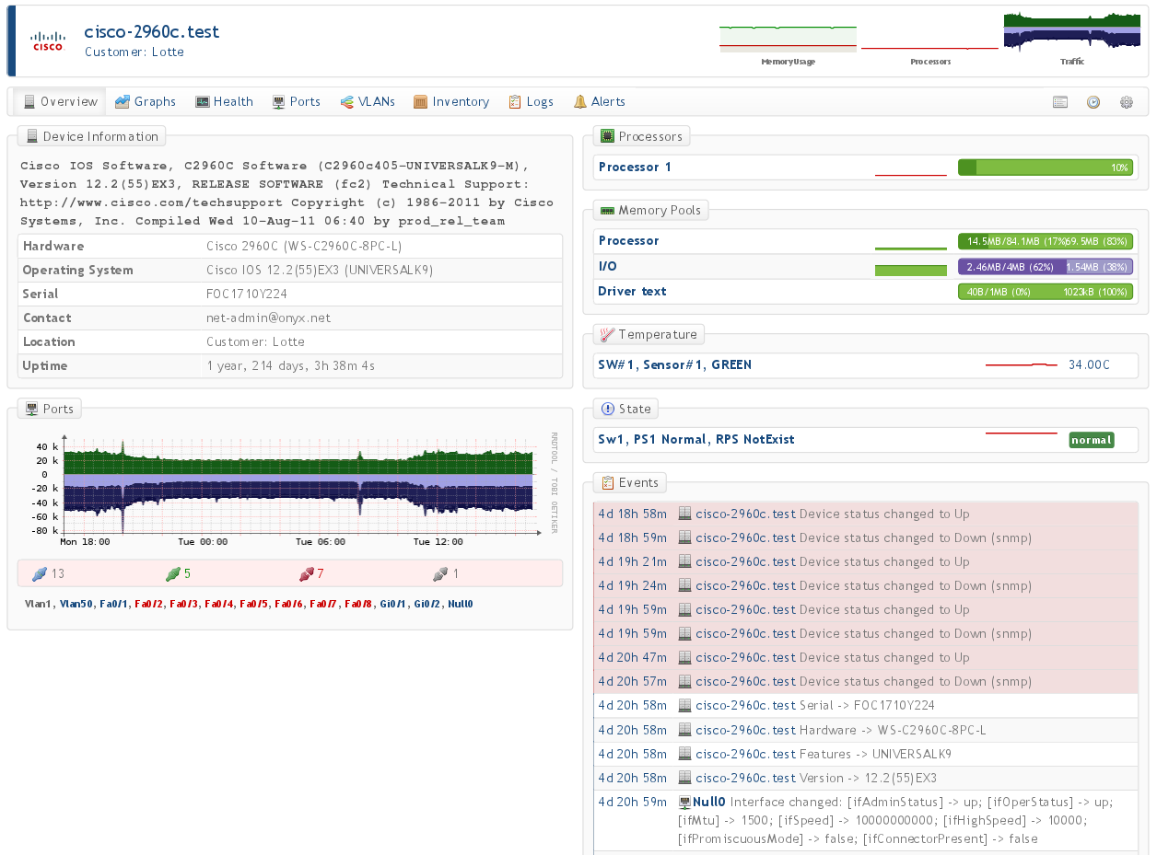Click the 34.00C temperature value
1157x855 pixels.
point(1089,365)
